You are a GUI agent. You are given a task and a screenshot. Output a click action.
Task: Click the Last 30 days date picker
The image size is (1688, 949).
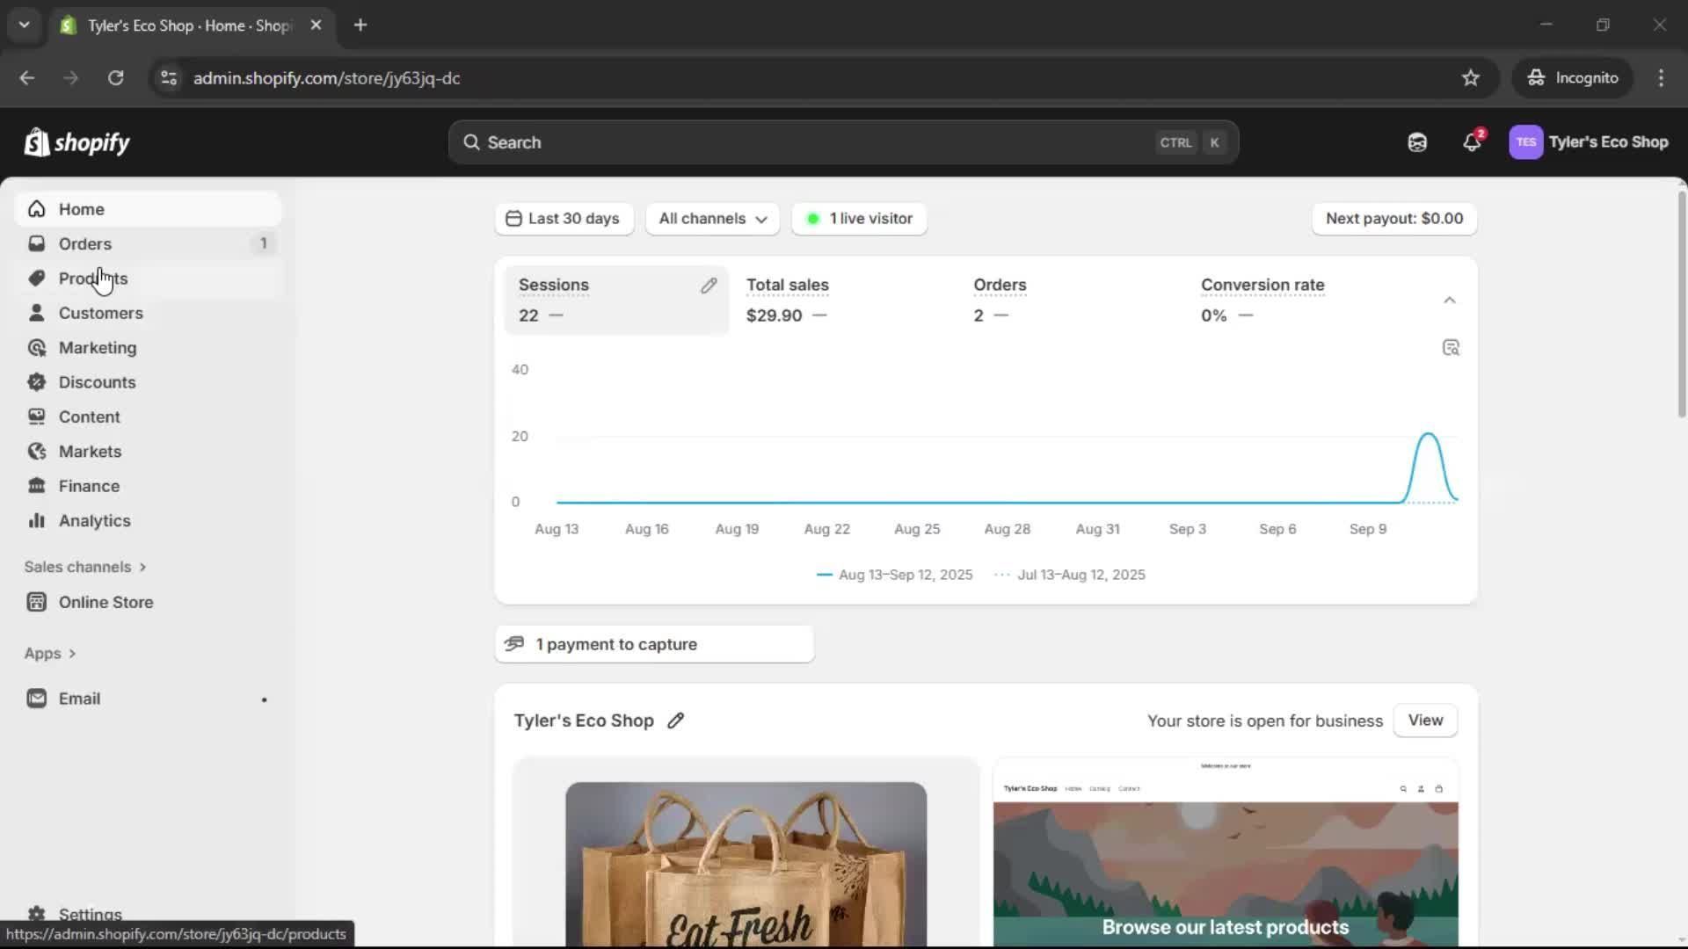coord(564,219)
